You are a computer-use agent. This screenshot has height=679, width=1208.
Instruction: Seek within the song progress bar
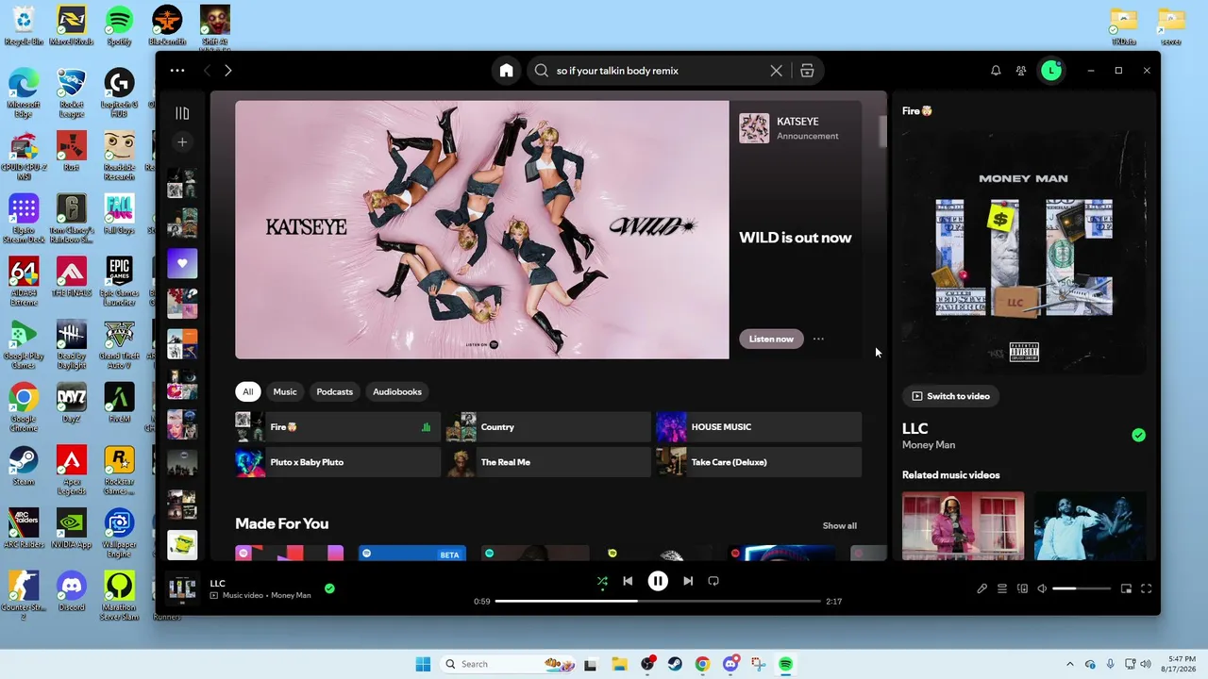click(658, 601)
